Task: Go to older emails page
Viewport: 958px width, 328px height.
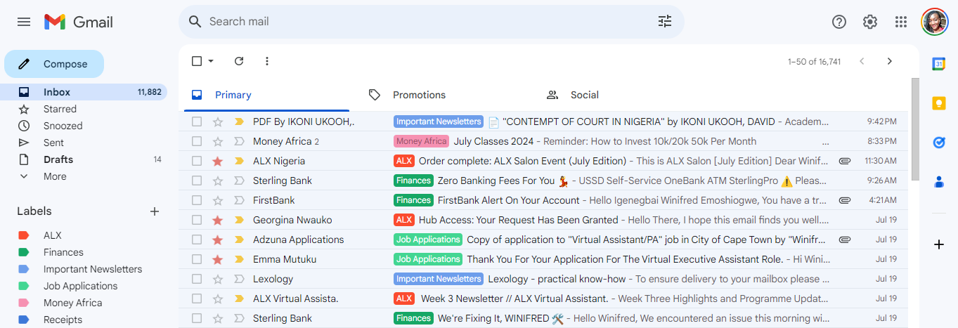Action: point(890,61)
